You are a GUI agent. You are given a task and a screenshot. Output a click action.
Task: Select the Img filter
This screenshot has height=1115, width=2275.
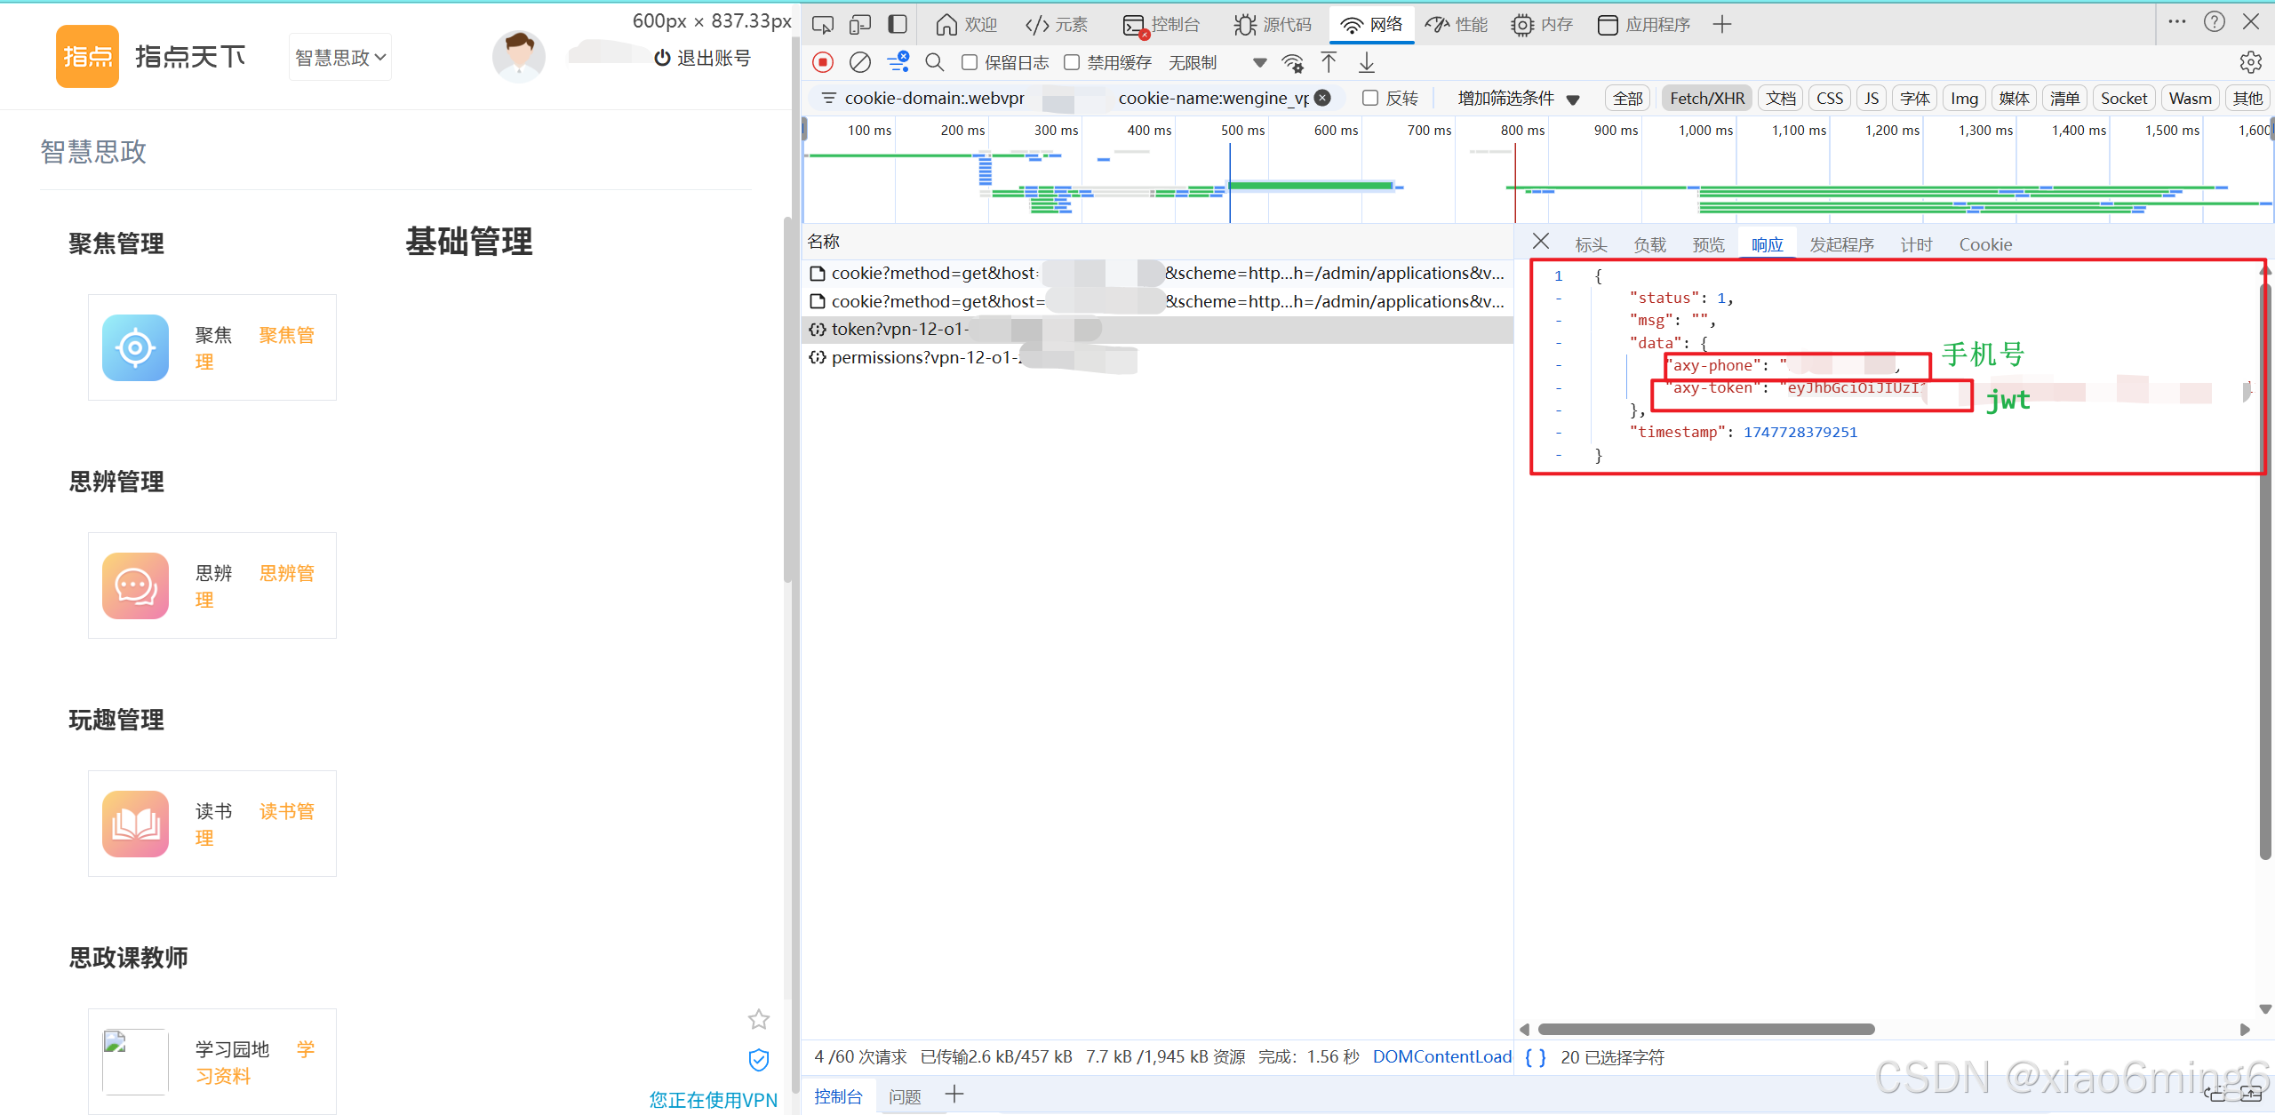(1964, 98)
